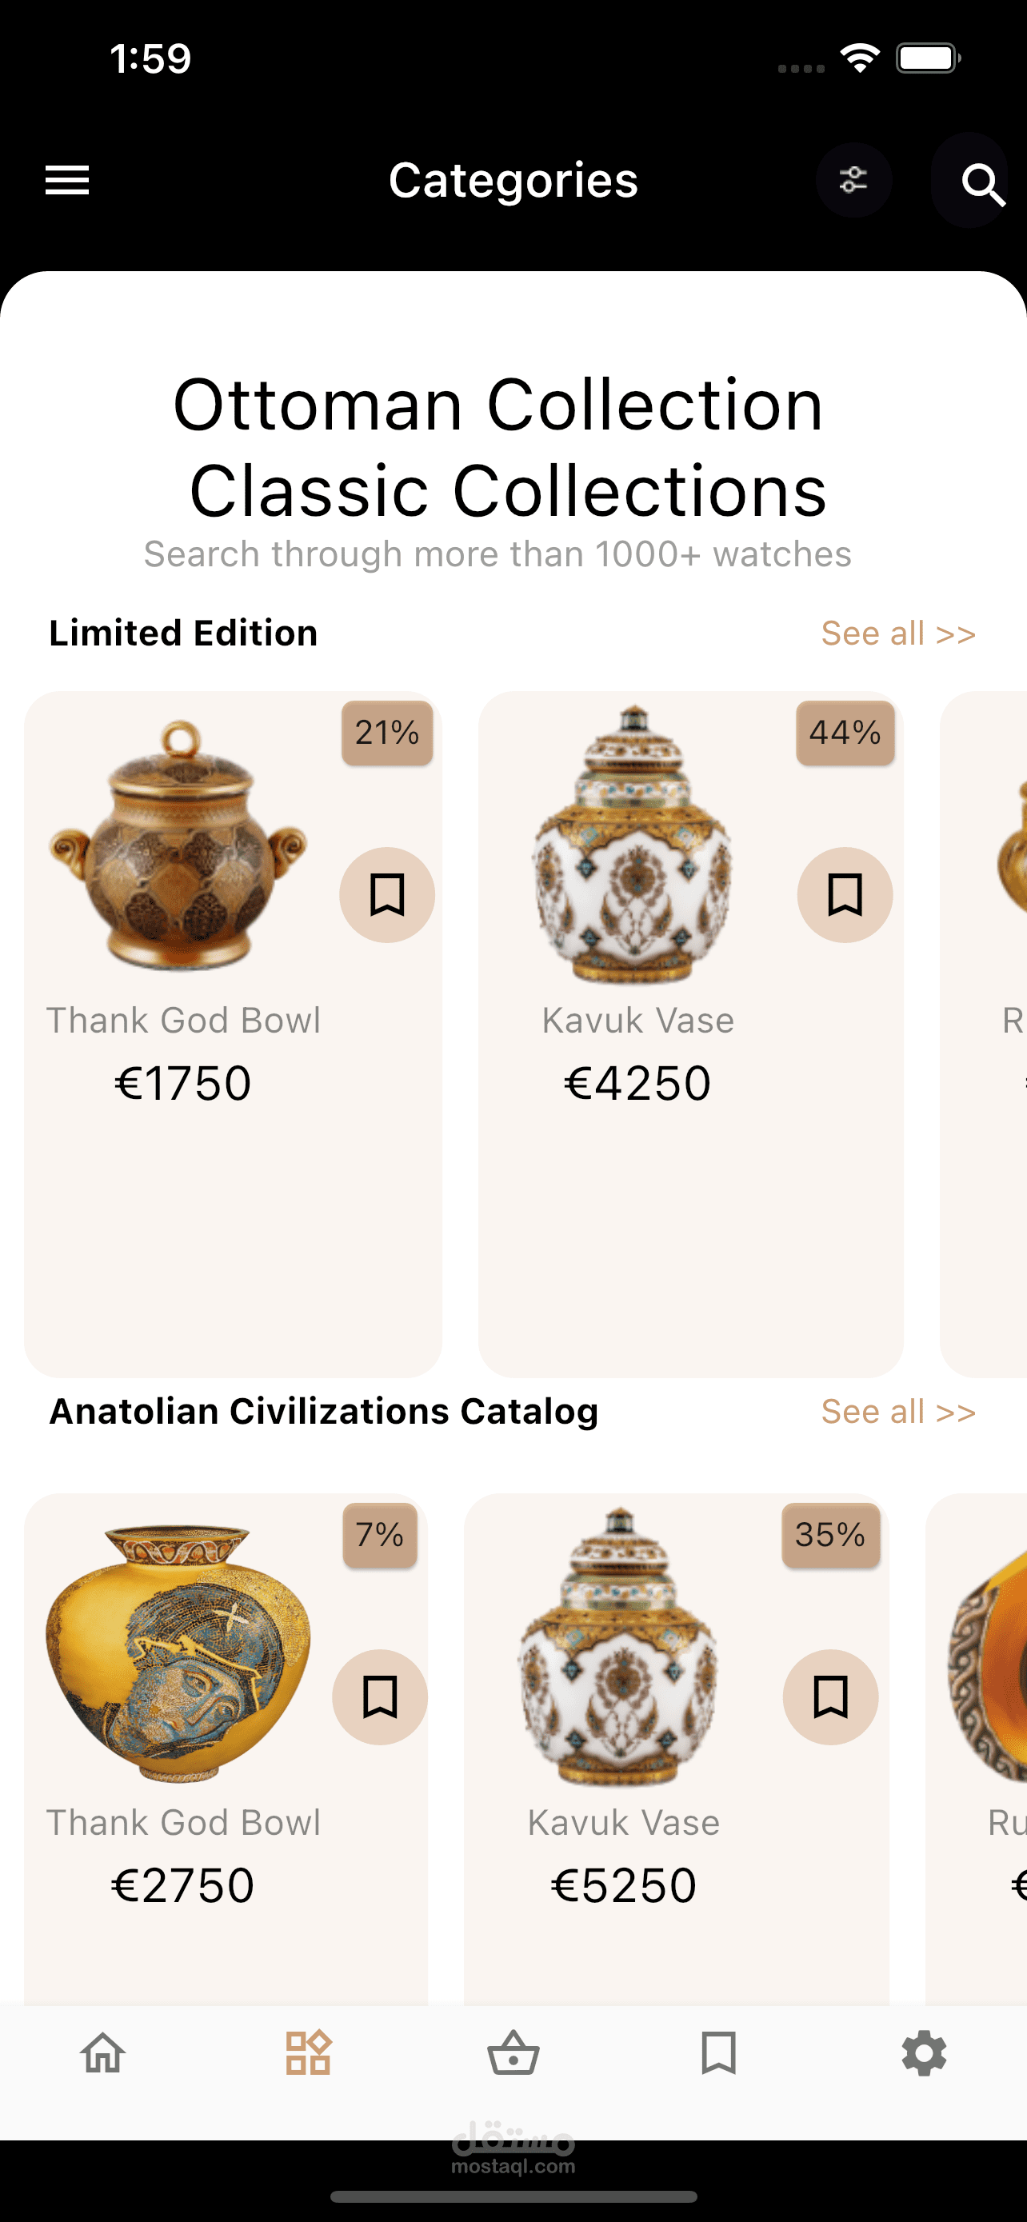Screen dimensions: 1027x2222
Task: Tap the 35% discount badge
Action: point(830,1536)
